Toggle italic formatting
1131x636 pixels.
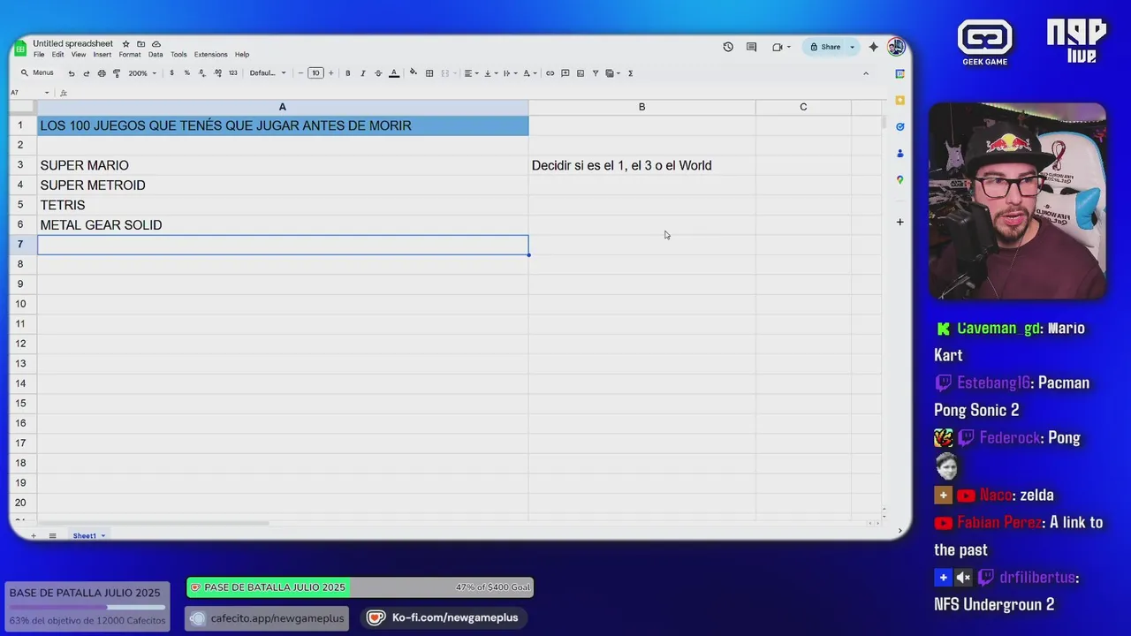coord(363,73)
